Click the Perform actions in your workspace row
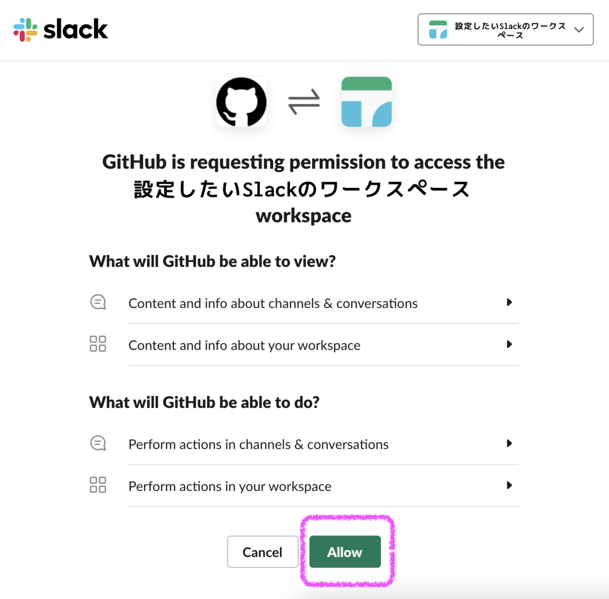This screenshot has width=609, height=599. coord(230,486)
